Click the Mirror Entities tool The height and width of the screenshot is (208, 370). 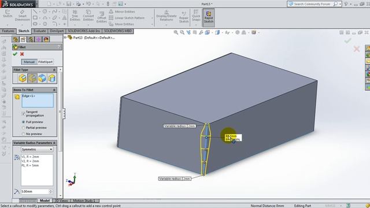pyautogui.click(x=122, y=12)
